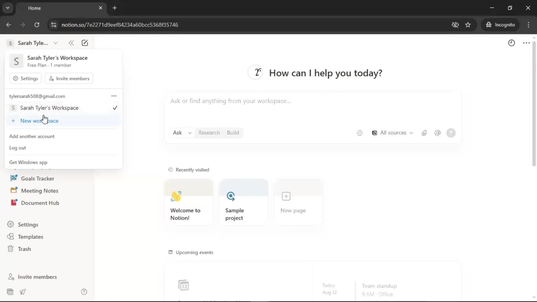Open the Ask mode dropdown arrow
This screenshot has width=537, height=302.
pyautogui.click(x=190, y=133)
